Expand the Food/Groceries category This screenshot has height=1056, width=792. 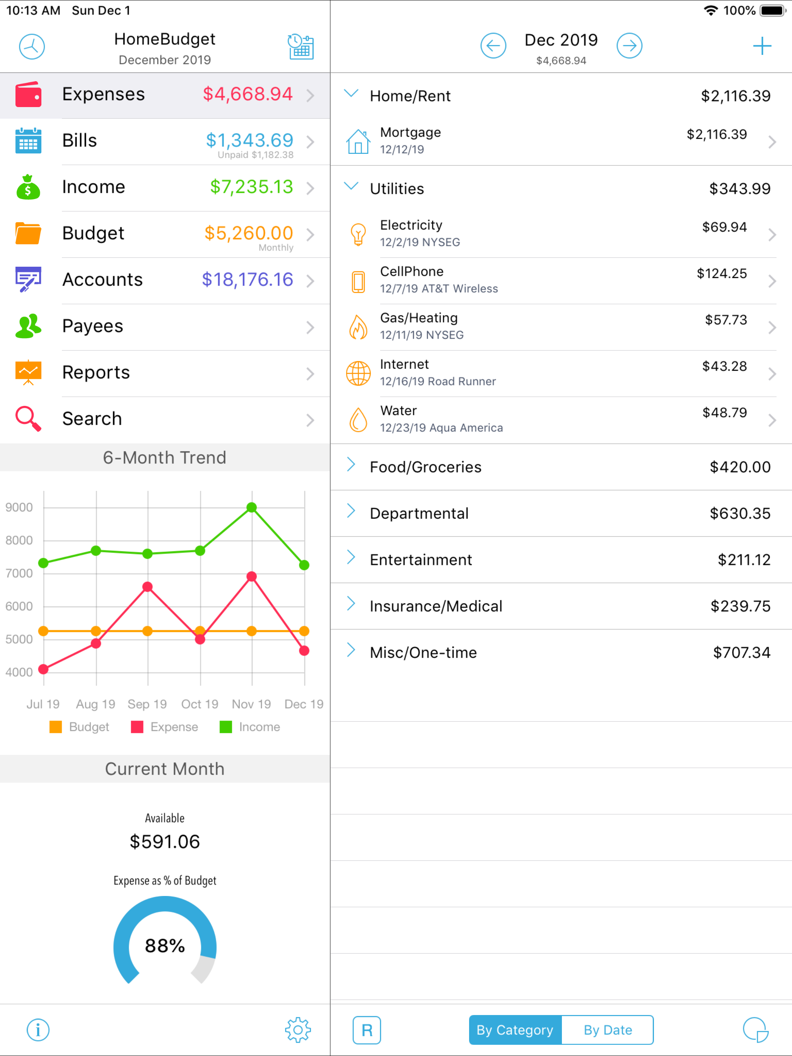pyautogui.click(x=351, y=465)
